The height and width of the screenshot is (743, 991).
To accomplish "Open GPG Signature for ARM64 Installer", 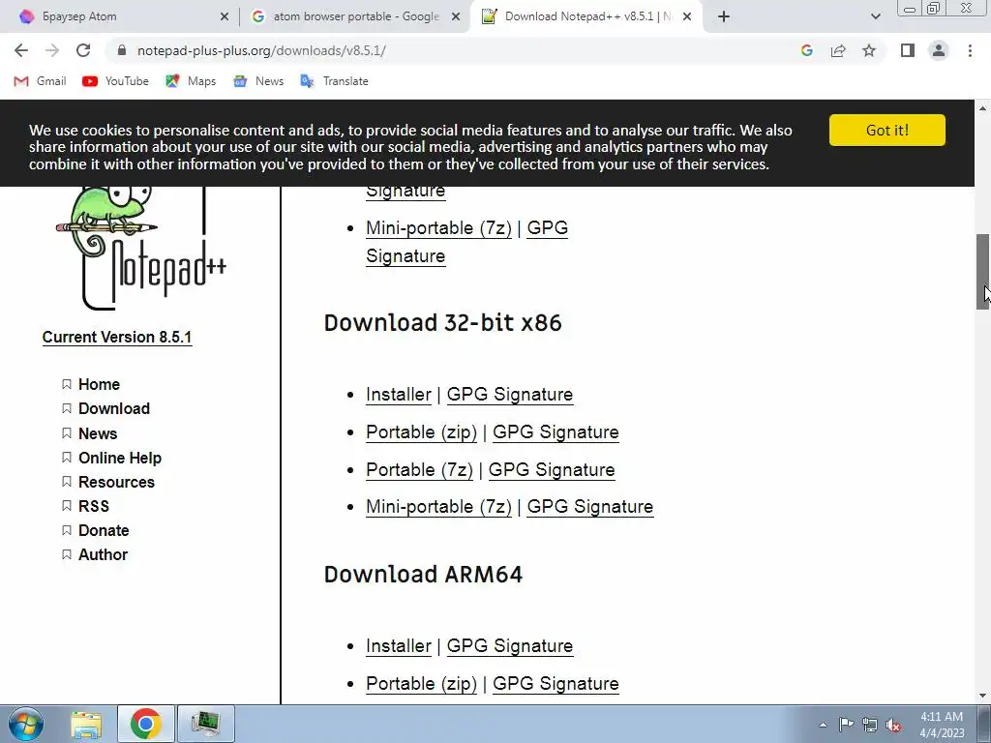I will coord(510,646).
